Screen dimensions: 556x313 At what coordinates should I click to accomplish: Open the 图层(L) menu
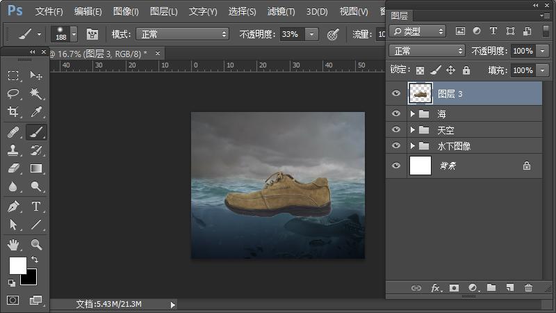[x=163, y=11]
